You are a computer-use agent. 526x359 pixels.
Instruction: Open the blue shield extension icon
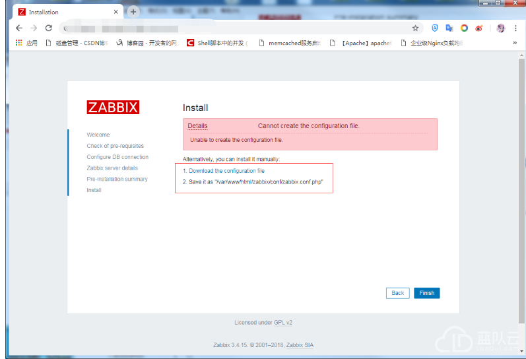coord(434,28)
